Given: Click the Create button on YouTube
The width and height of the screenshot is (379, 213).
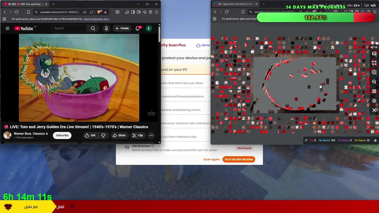Looking at the screenshot, I should (x=122, y=28).
